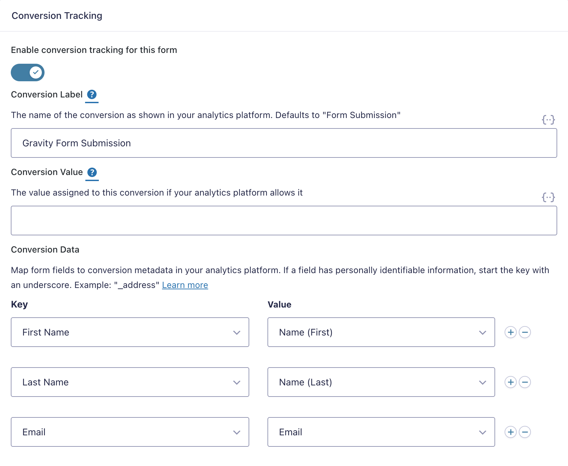568x466 pixels.
Task: Remove the First Name mapping row
Action: pos(525,332)
